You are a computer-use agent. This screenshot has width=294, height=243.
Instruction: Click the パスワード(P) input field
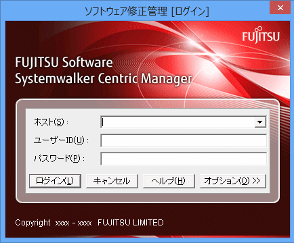pos(184,159)
